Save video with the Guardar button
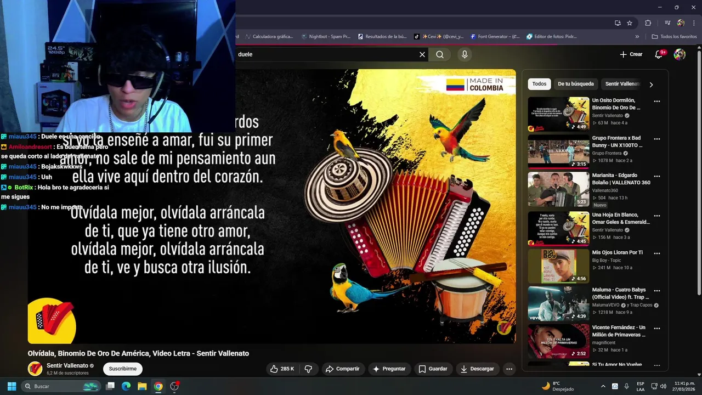 click(433, 369)
